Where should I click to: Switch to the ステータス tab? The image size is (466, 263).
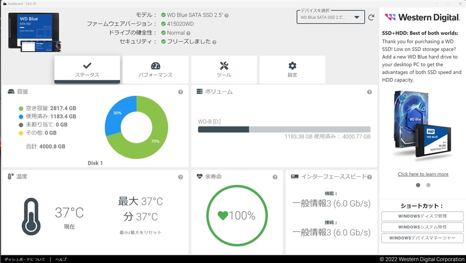(87, 69)
